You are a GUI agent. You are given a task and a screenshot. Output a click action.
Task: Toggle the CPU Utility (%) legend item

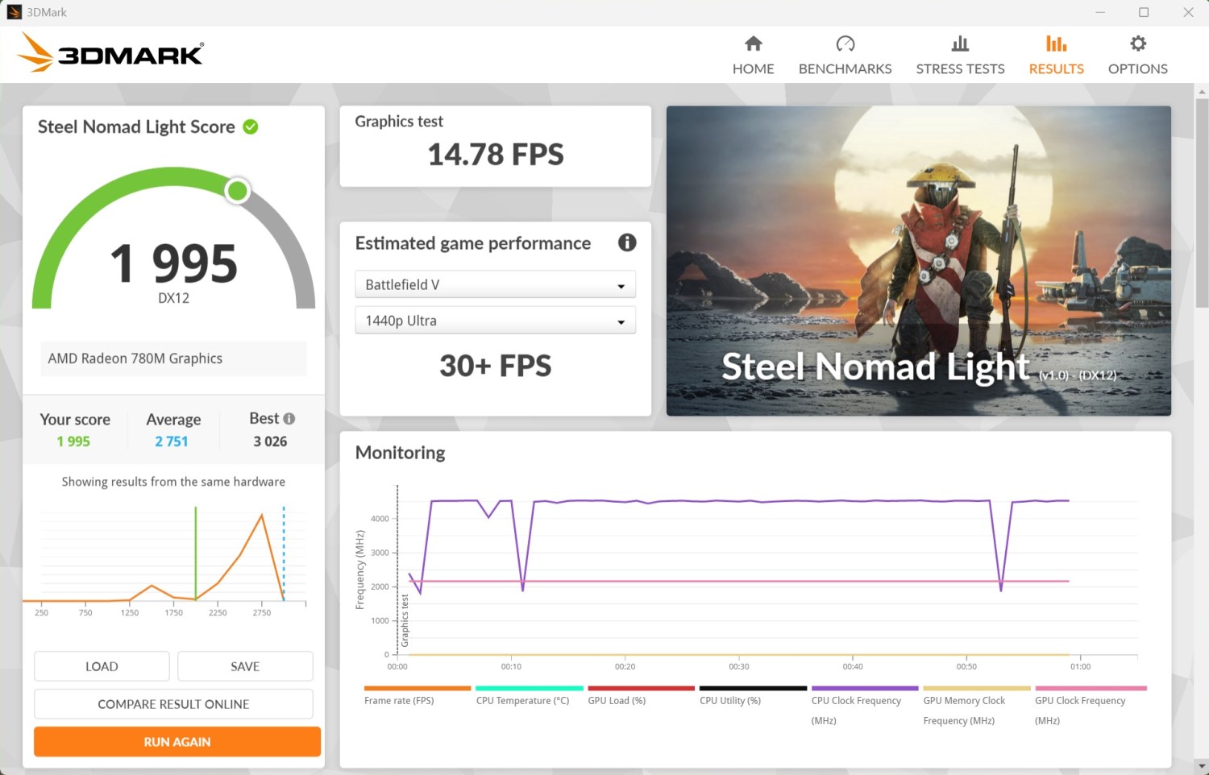[753, 696]
